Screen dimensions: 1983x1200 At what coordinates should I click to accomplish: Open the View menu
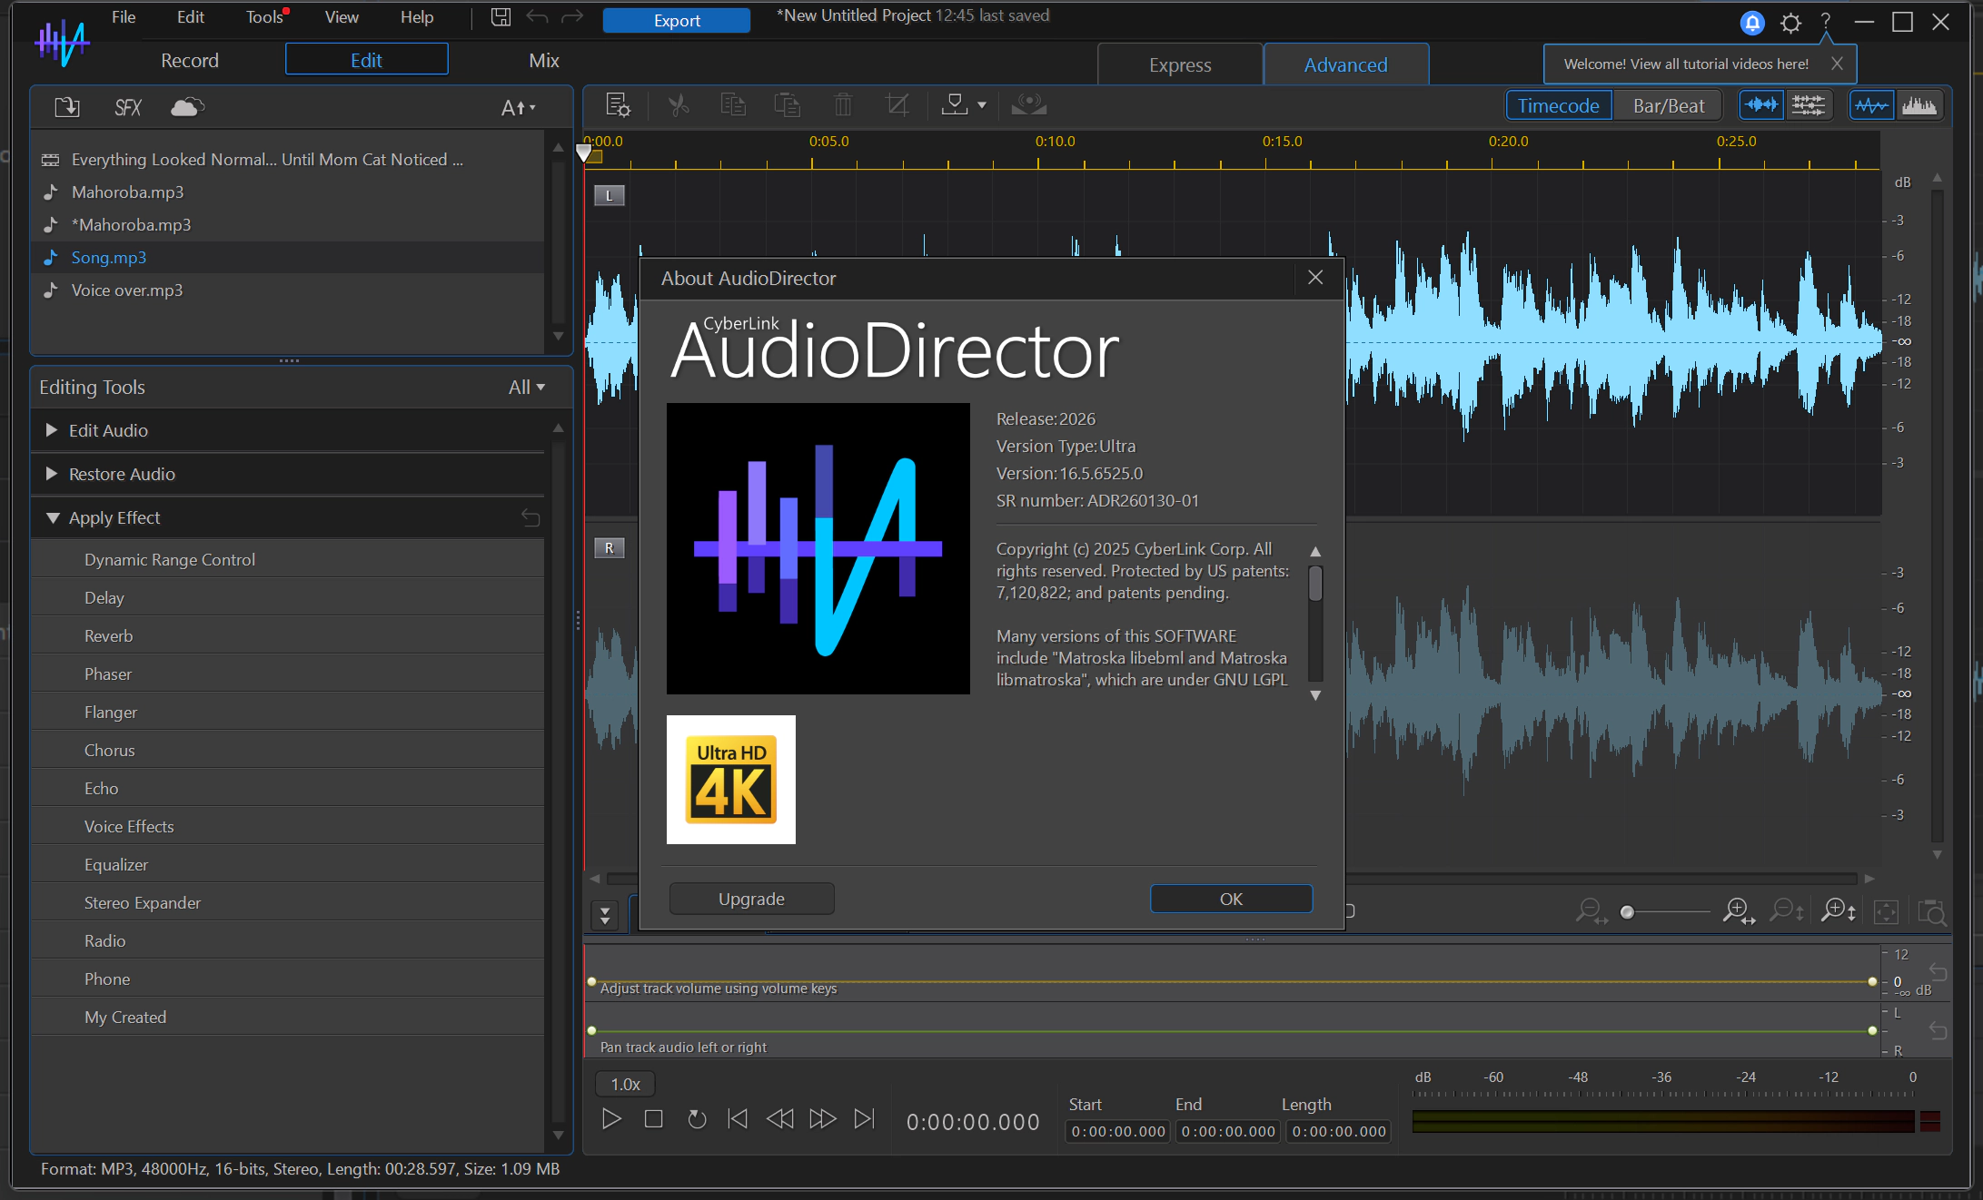342,17
